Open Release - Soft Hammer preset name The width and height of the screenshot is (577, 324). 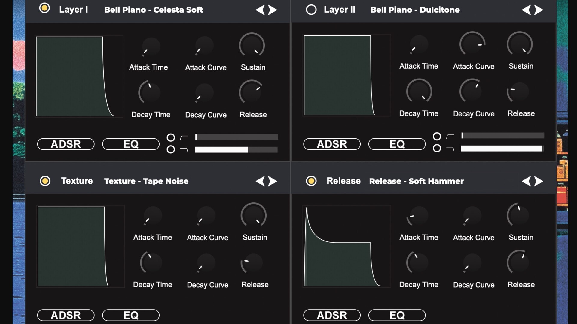click(x=417, y=181)
